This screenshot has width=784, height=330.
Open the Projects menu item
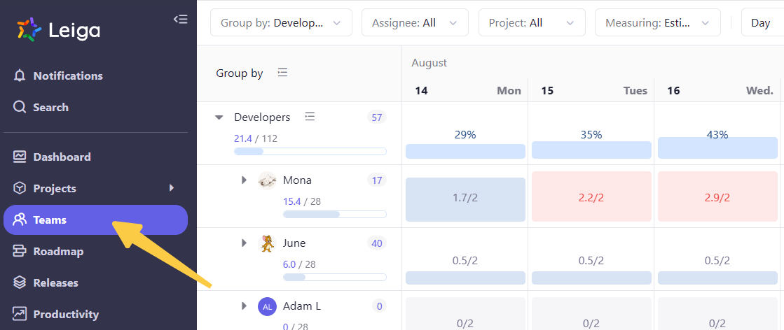[x=95, y=188]
